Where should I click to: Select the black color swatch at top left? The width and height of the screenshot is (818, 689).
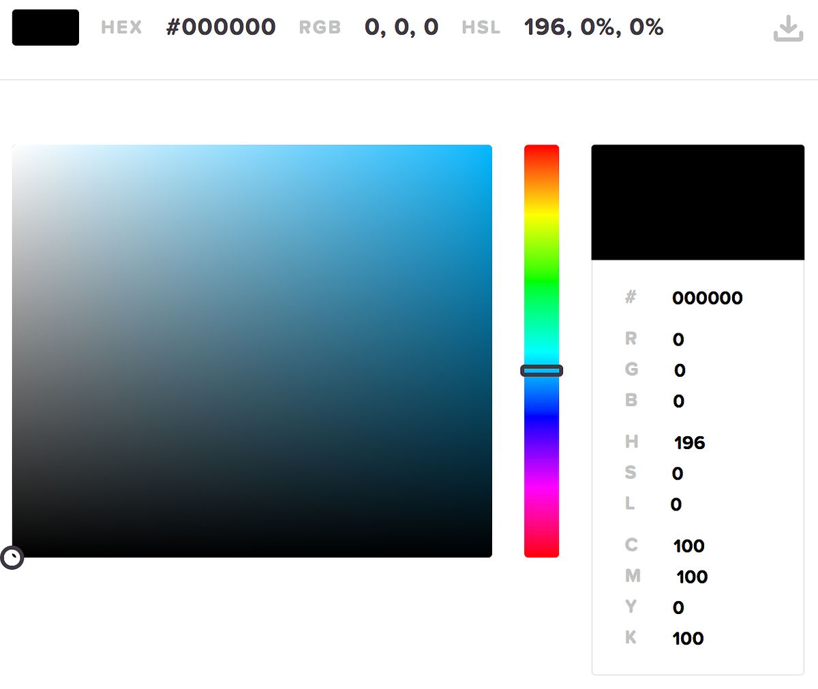tap(45, 27)
